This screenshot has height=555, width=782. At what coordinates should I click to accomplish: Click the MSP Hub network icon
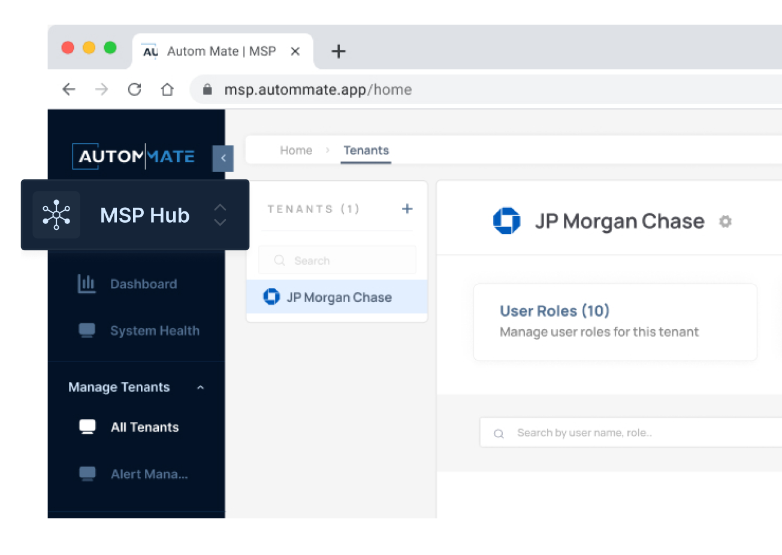56,215
